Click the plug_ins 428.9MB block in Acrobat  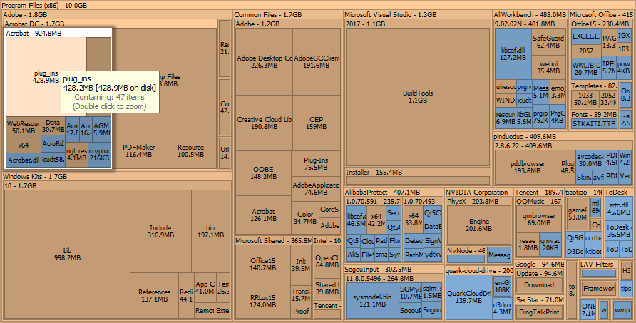46,77
